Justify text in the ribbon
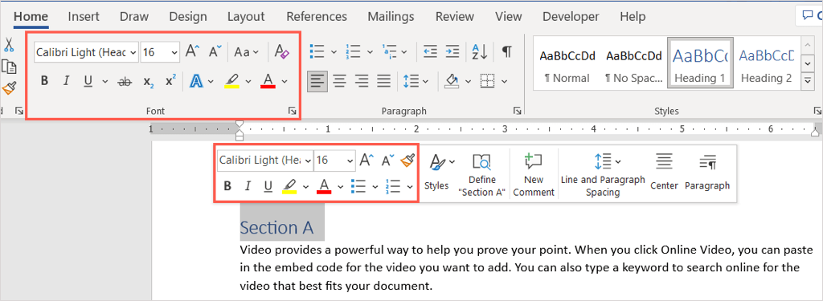 [x=384, y=81]
